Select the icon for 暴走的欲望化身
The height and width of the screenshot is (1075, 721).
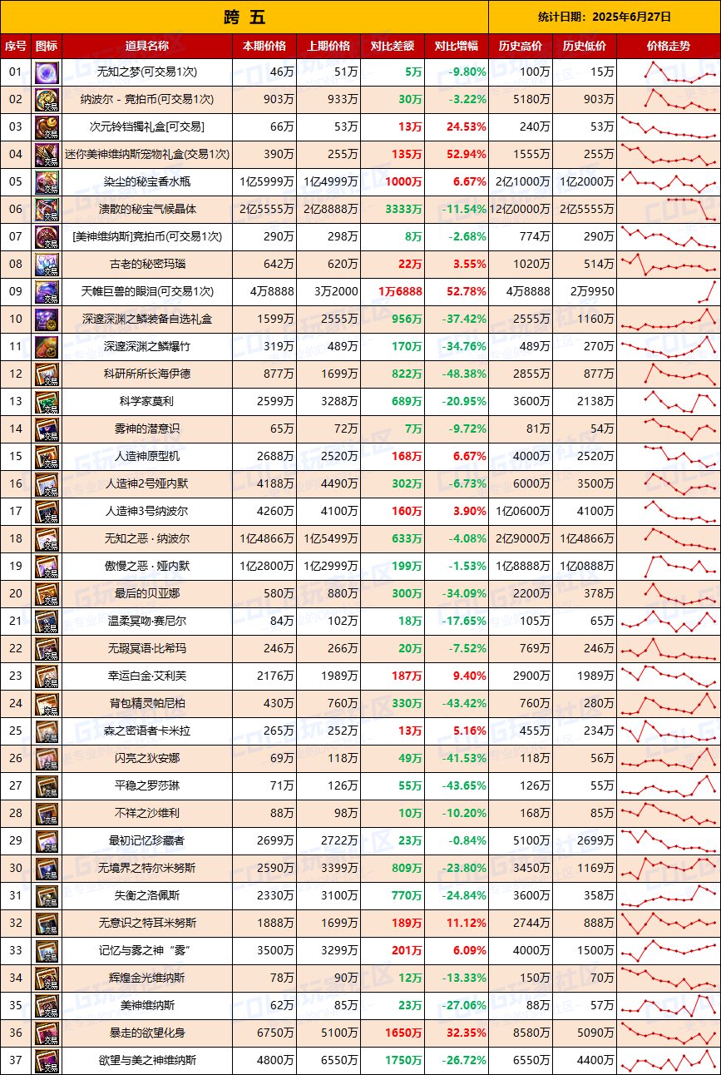point(47,1033)
